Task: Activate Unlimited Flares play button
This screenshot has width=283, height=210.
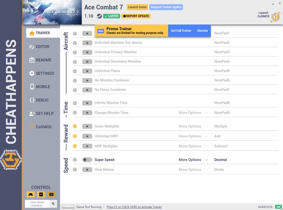Action: point(87,71)
